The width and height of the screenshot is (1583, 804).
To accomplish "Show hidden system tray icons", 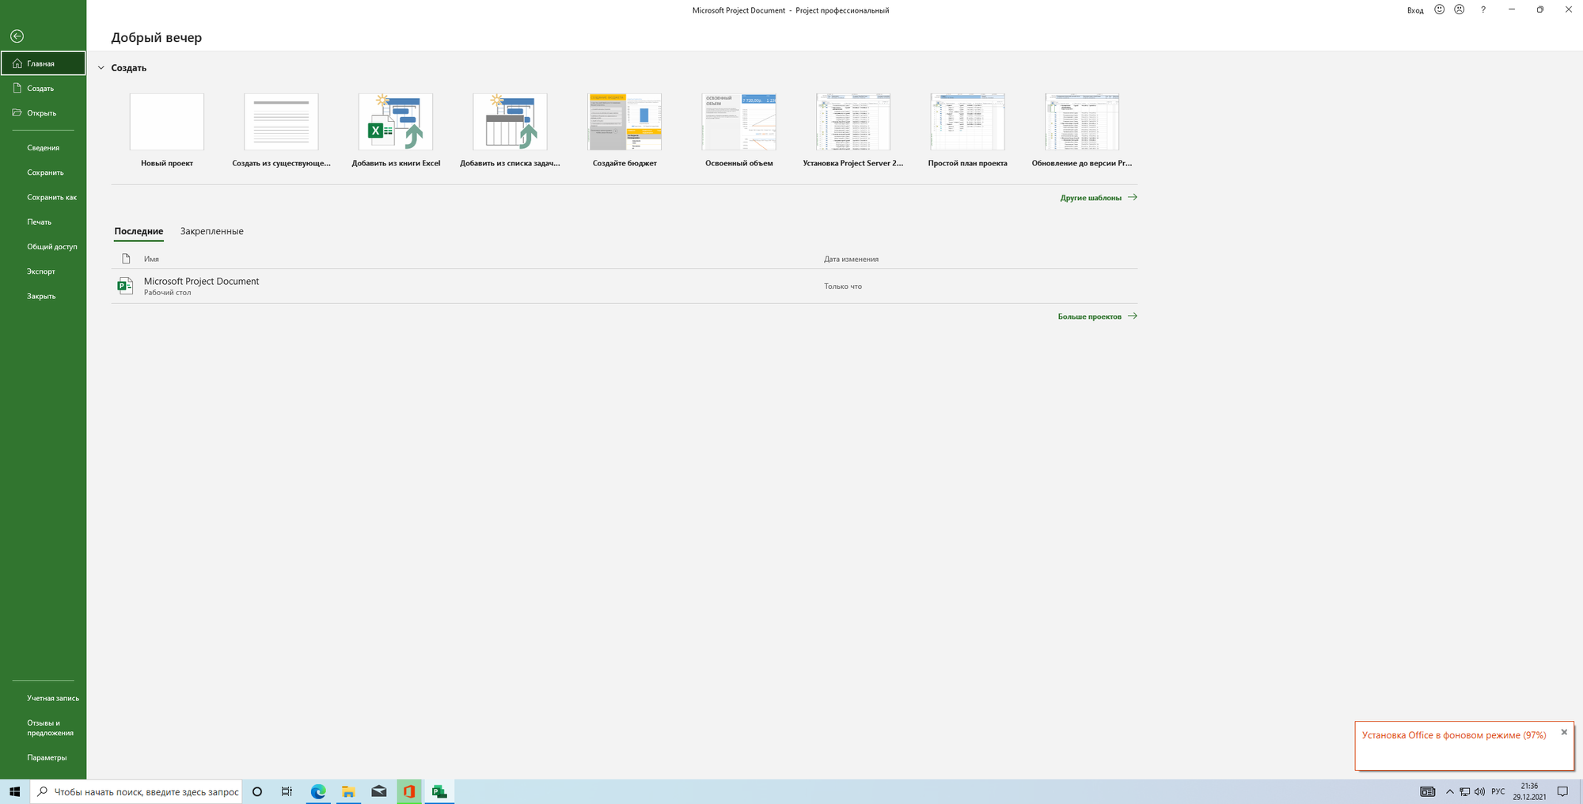I will coord(1449,791).
